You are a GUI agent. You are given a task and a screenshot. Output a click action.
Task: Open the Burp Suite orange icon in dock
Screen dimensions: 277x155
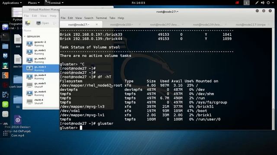[5, 75]
